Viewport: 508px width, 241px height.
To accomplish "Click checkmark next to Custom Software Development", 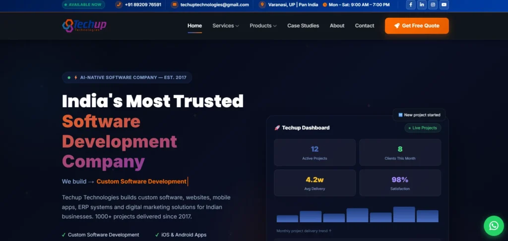I will click(64, 235).
